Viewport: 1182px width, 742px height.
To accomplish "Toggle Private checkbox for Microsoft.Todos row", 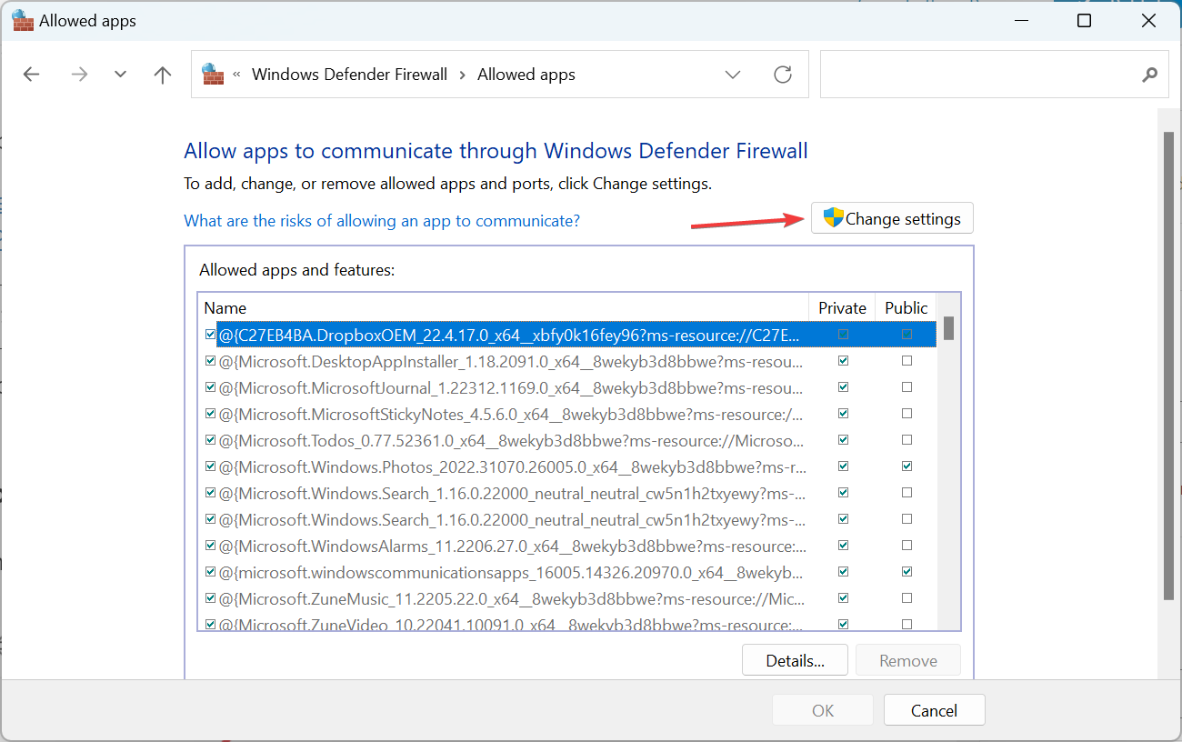I will point(843,440).
